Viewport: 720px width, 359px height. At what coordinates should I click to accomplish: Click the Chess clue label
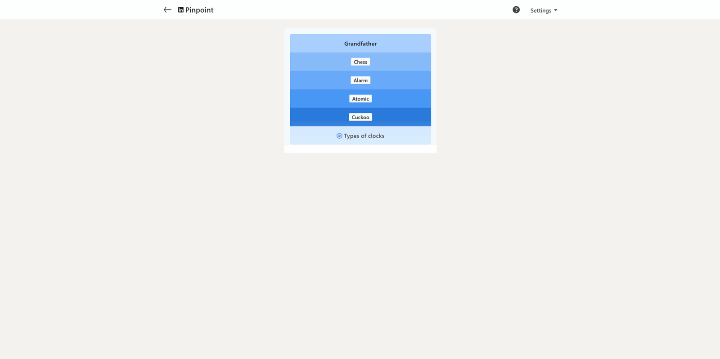[360, 62]
